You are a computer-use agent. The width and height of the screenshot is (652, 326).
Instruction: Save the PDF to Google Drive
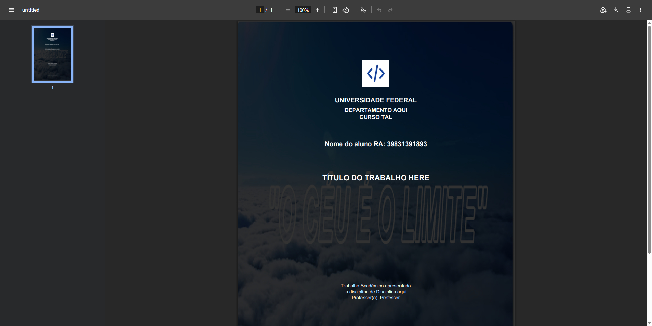pyautogui.click(x=603, y=10)
